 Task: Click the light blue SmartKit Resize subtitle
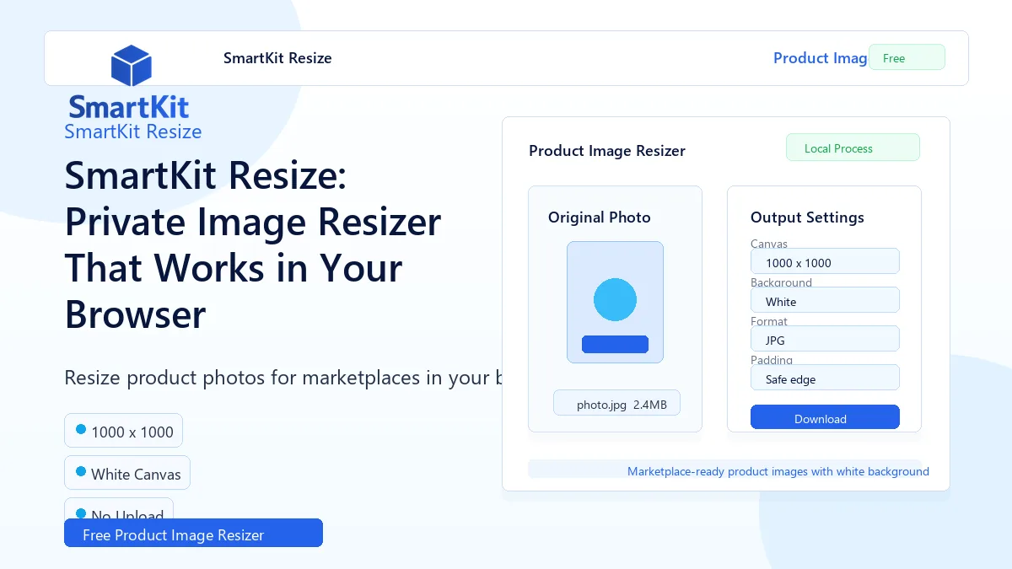click(133, 132)
